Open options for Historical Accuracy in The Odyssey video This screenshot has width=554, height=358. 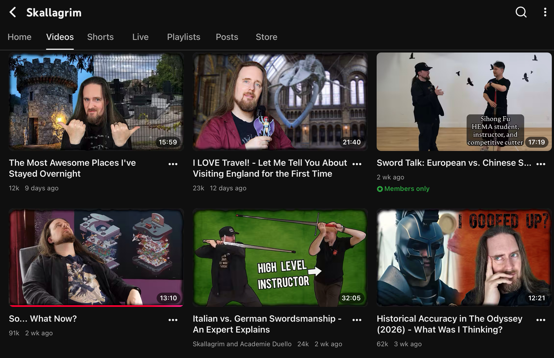tap(541, 320)
